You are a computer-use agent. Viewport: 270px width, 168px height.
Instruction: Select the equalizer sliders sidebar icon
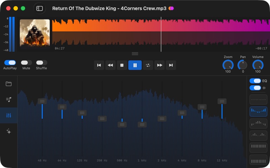[x=9, y=115]
